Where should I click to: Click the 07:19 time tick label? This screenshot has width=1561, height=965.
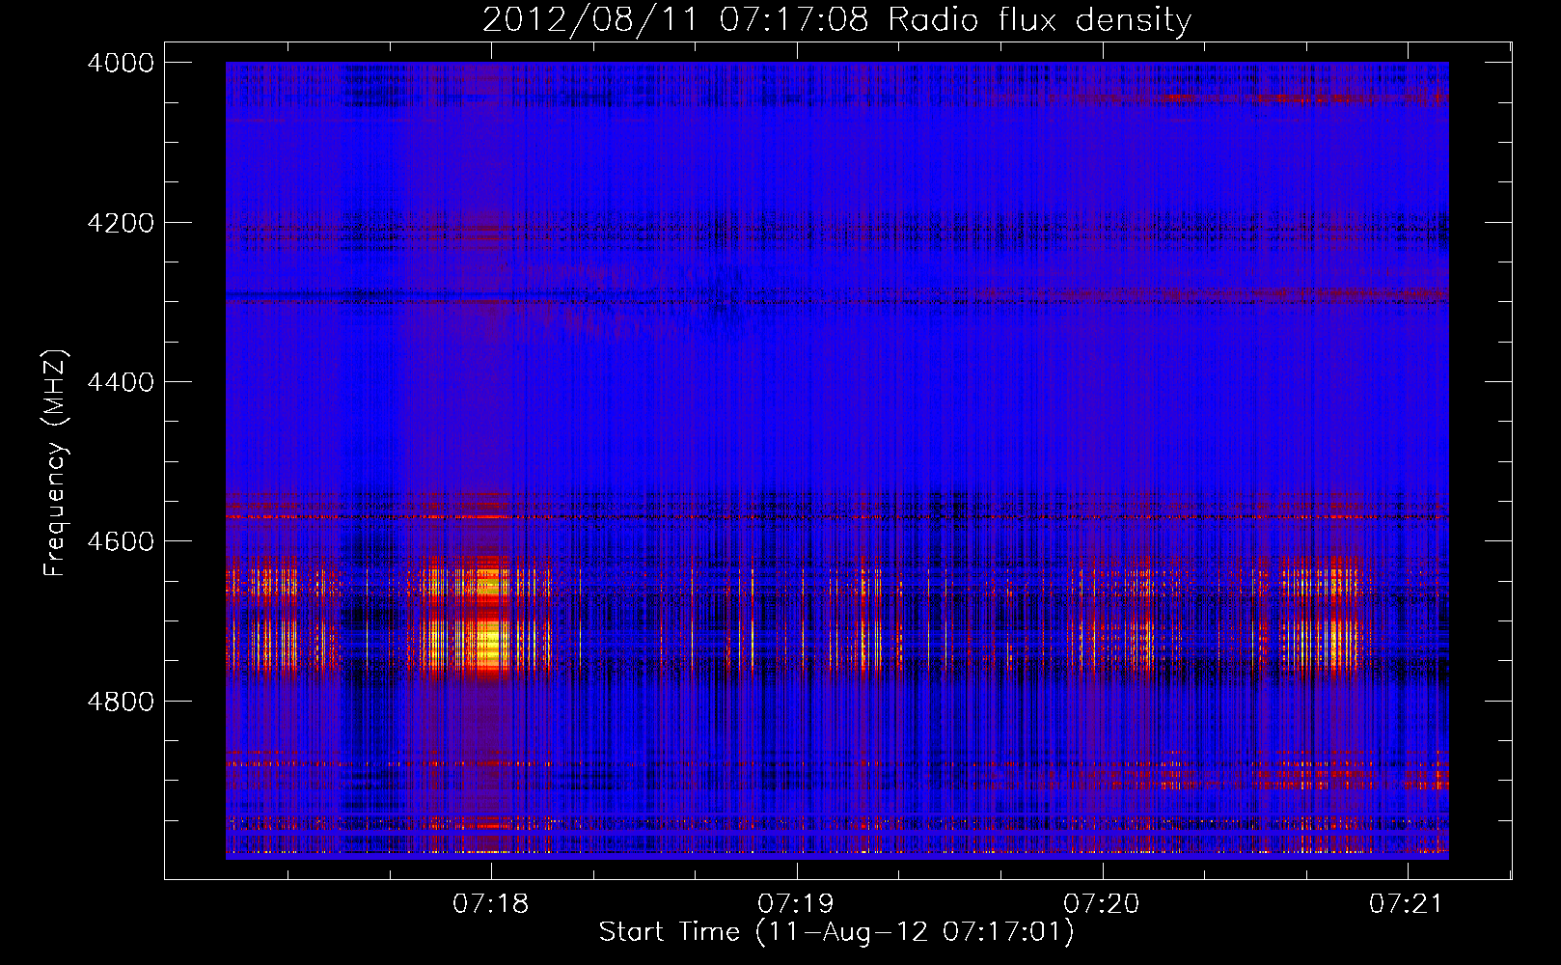[796, 903]
